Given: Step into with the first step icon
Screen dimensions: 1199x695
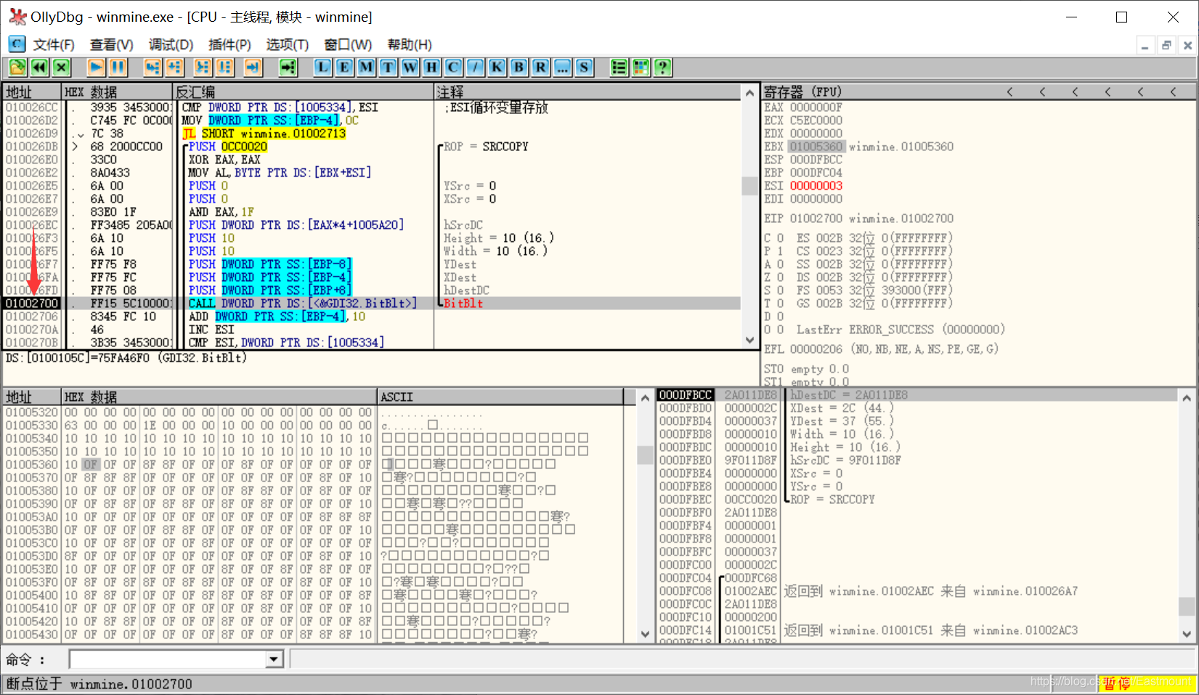Looking at the screenshot, I should [152, 68].
